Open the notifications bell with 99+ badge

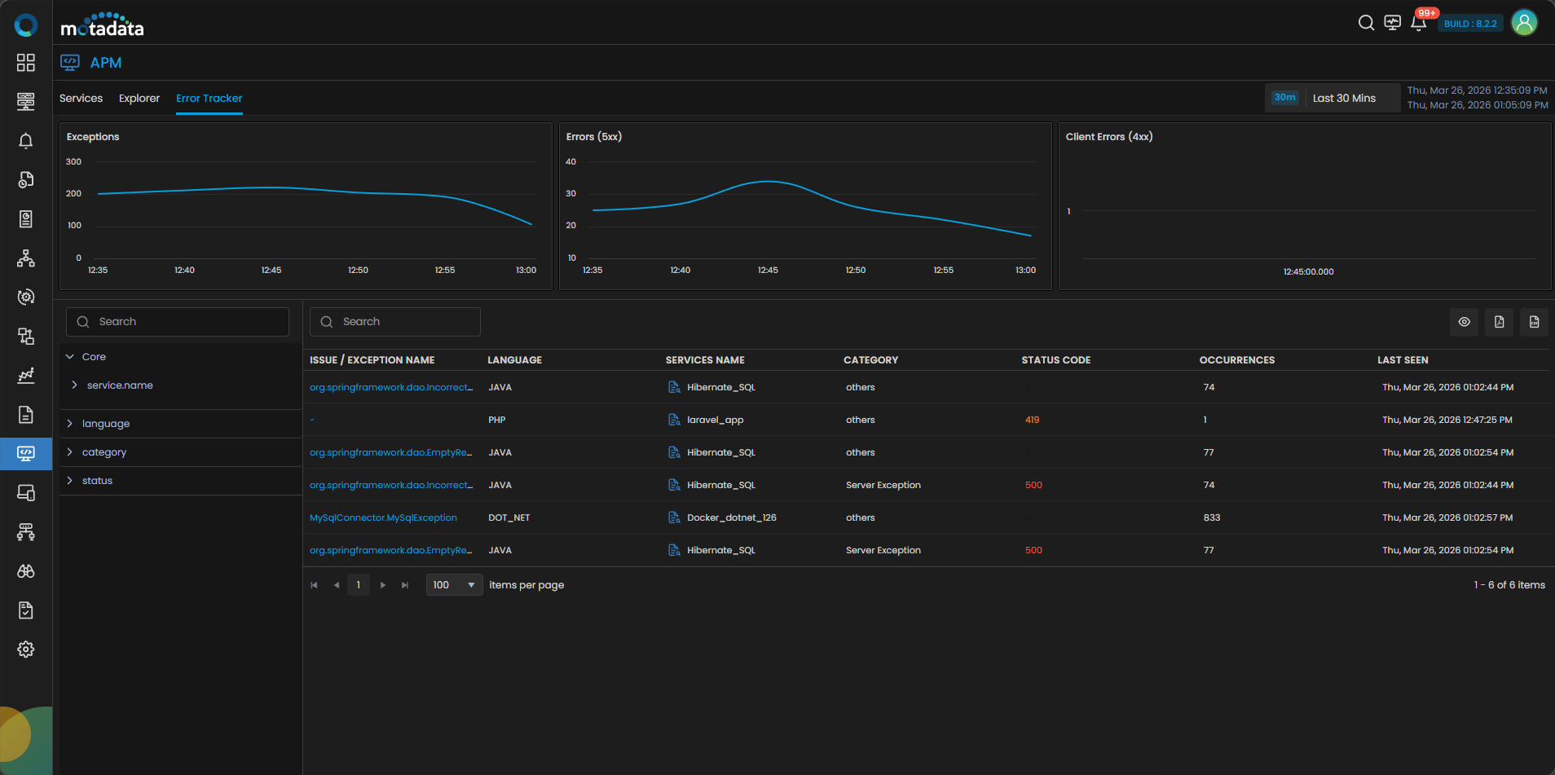[1418, 23]
